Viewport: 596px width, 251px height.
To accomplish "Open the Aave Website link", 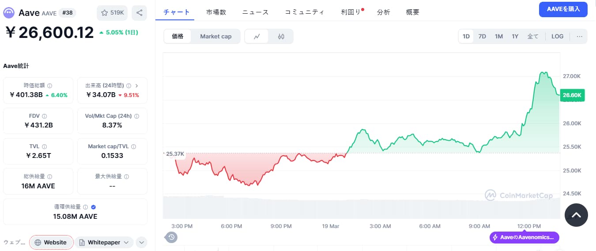I will (51, 242).
